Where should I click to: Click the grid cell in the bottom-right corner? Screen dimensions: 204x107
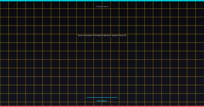pyautogui.click(x=199, y=104)
